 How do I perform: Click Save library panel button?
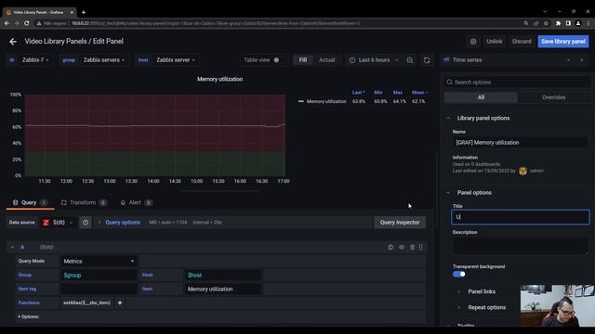point(563,42)
